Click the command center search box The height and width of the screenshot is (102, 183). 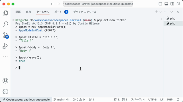(98, 4)
